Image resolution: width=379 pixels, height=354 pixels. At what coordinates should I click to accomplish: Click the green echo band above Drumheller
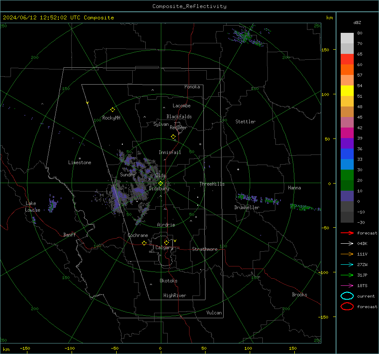[x=258, y=199]
